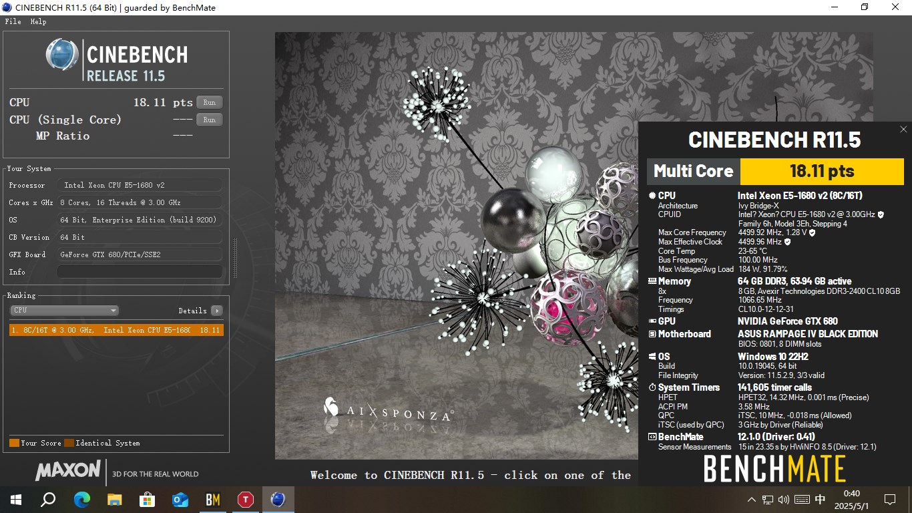The image size is (912, 513).
Task: Close the BenchMate result overlay
Action: click(903, 130)
